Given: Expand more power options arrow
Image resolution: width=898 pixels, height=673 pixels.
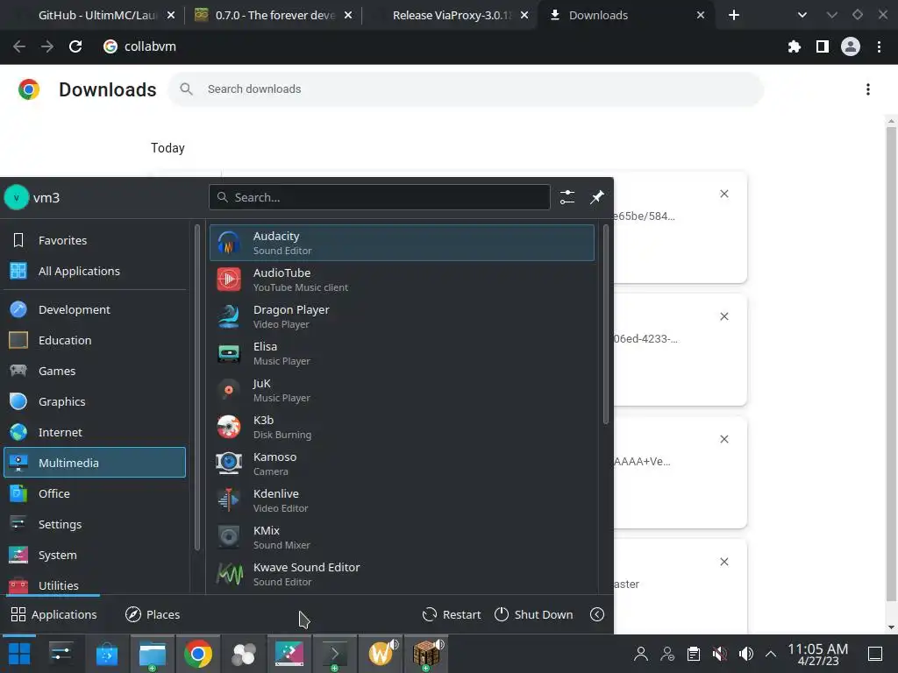Looking at the screenshot, I should click(596, 614).
